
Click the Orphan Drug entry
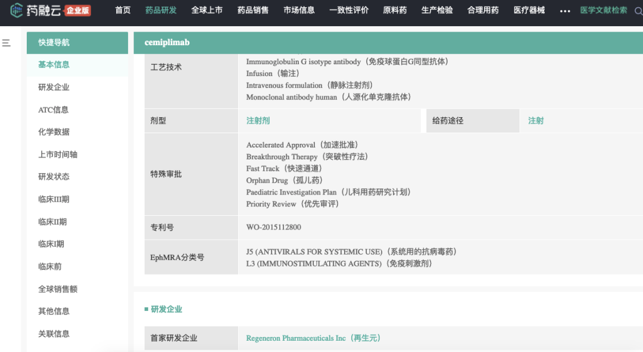coord(285,180)
